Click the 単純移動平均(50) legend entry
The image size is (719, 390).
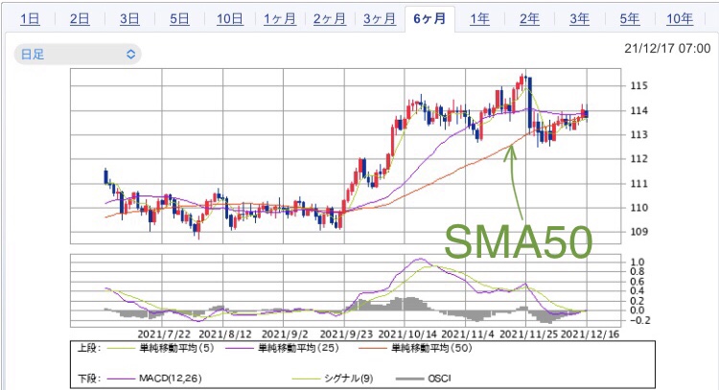click(431, 348)
